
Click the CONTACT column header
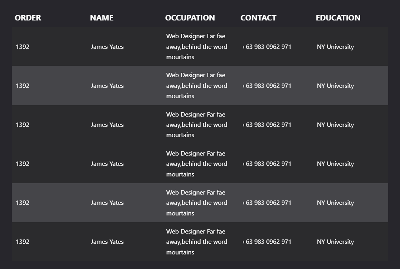(258, 18)
